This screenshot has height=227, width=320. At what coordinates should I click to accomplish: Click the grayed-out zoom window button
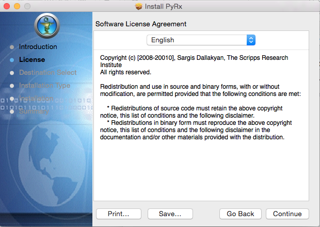point(27,6)
